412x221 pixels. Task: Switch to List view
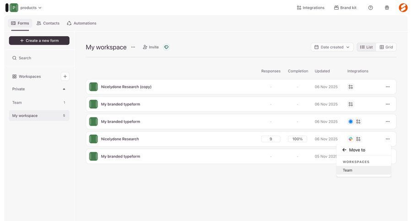click(x=366, y=47)
